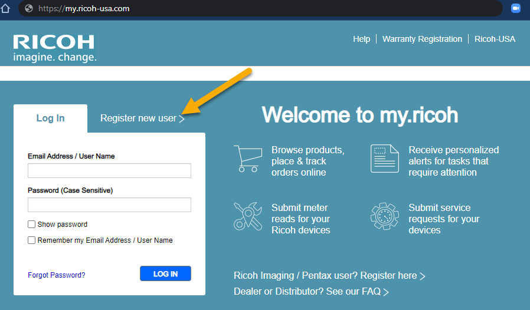The width and height of the screenshot is (530, 310).
Task: Open Warranty Registration link
Action: coord(422,39)
